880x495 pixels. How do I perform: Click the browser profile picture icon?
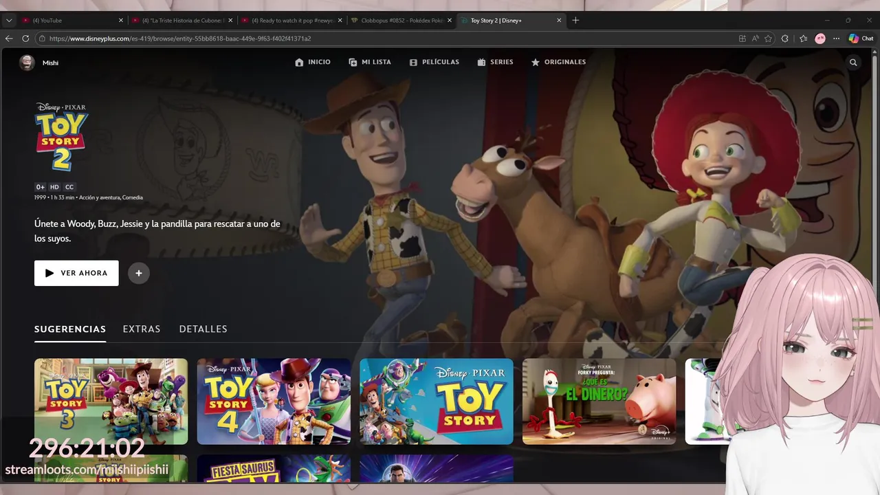[820, 38]
